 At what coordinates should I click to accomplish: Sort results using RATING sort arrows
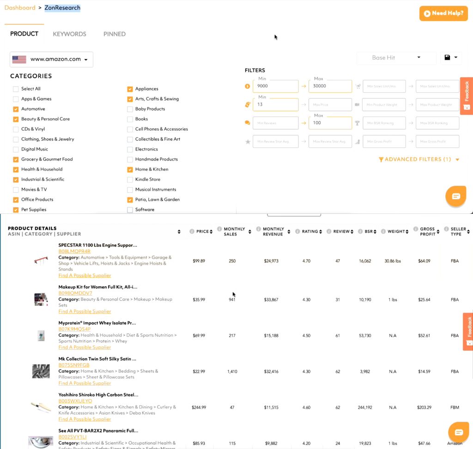pyautogui.click(x=321, y=232)
